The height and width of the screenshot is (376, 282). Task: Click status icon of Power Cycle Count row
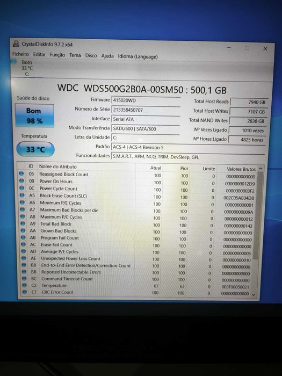pos(21,188)
